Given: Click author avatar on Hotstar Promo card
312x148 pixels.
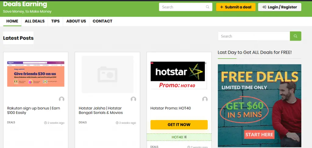Looking at the screenshot, I should pos(205,99).
